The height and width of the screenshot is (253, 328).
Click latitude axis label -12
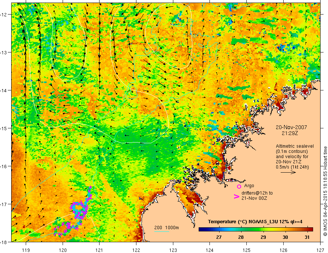pos(4,15)
